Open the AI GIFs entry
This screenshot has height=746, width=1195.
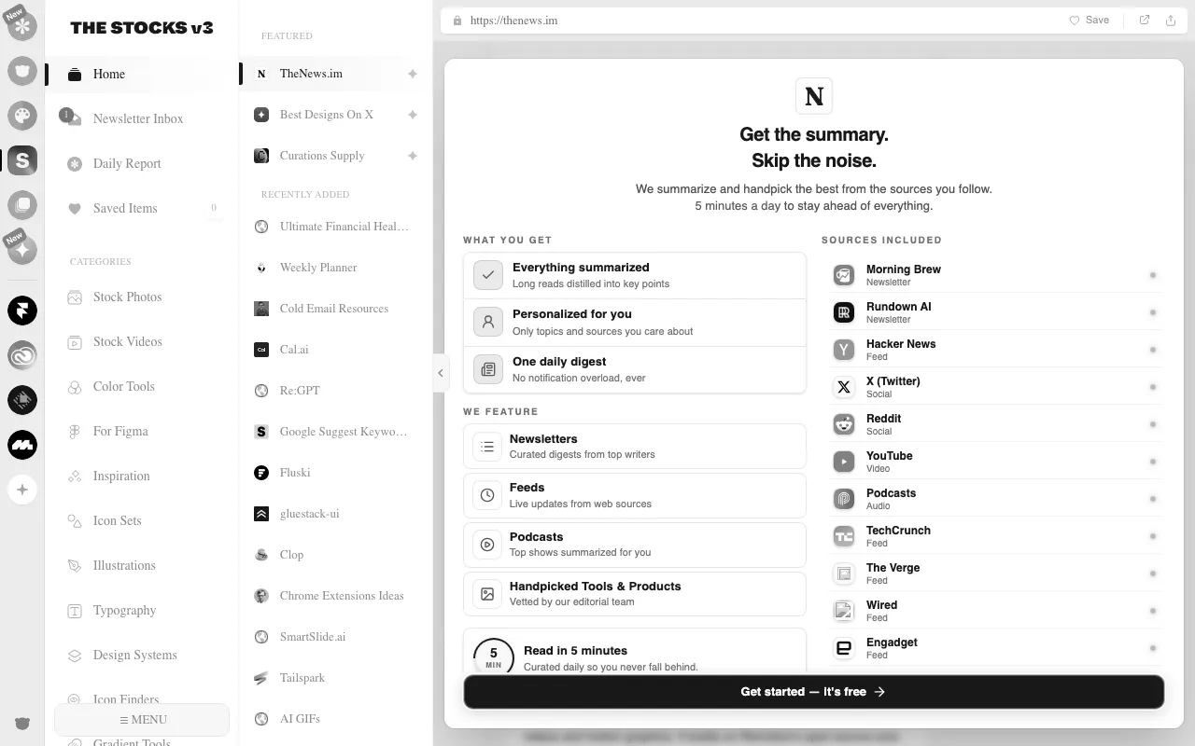pos(336,719)
